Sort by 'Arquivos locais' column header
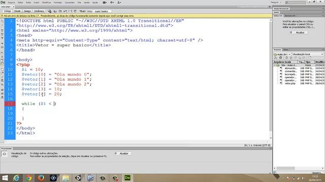This screenshot has width=325, height=182. (x=285, y=62)
